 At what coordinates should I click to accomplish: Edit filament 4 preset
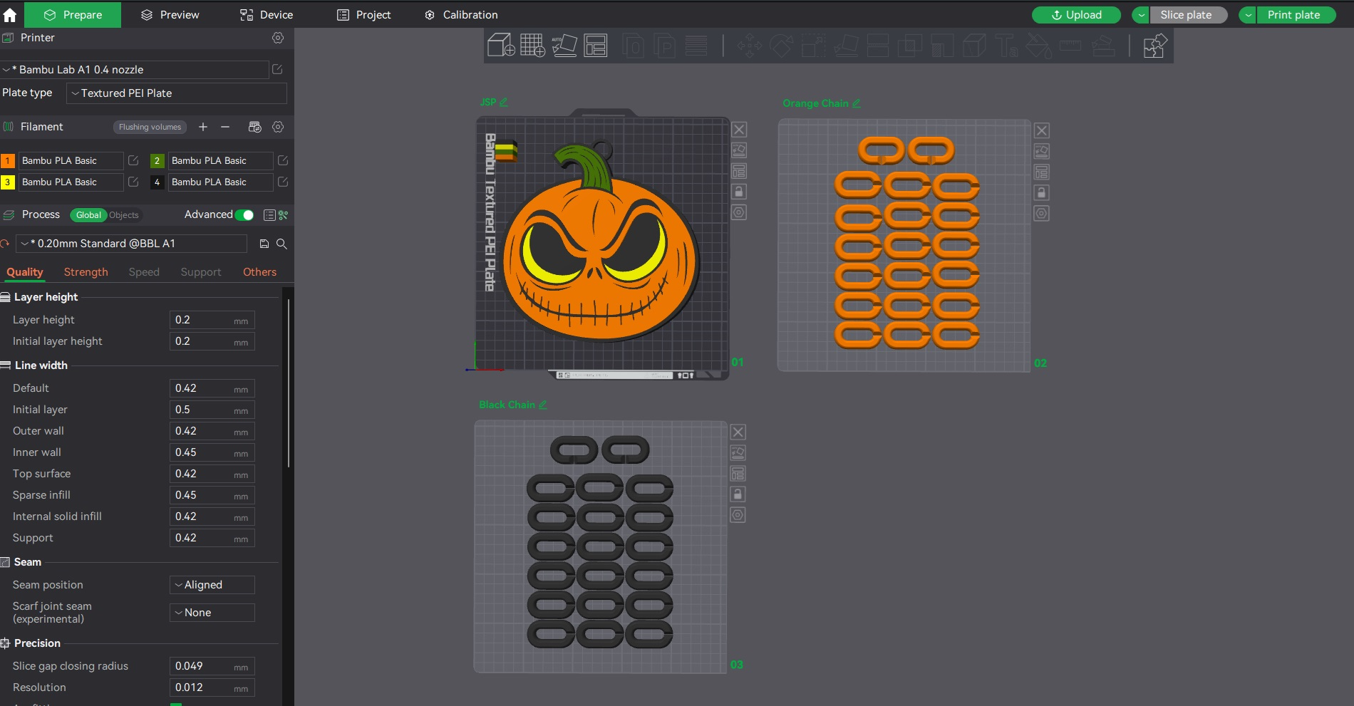pyautogui.click(x=283, y=182)
